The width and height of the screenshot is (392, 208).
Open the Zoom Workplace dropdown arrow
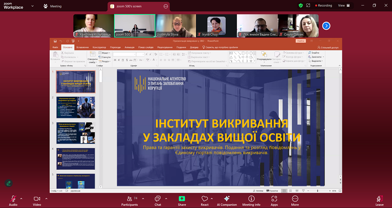(33, 6)
